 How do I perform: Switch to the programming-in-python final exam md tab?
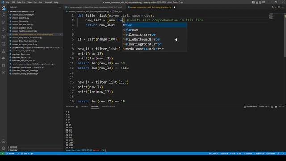coord(94,7)
